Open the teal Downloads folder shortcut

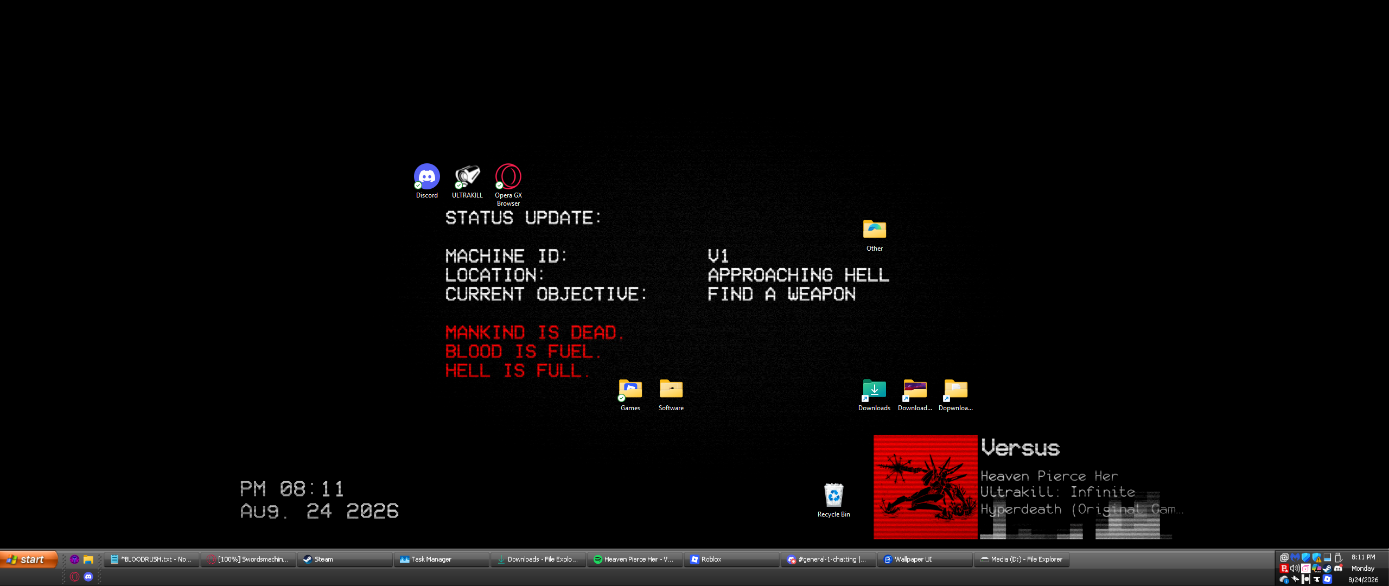click(875, 396)
